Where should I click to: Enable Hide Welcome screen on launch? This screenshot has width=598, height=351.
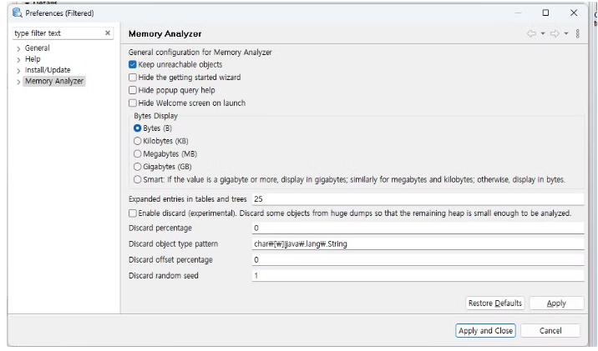[132, 103]
